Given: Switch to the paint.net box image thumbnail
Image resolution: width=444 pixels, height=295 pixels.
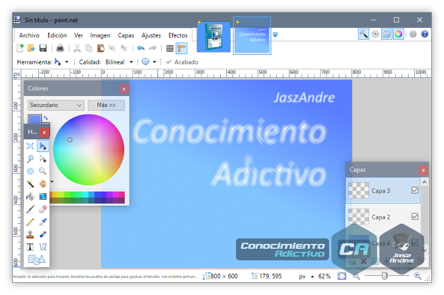Looking at the screenshot, I should click(x=213, y=37).
